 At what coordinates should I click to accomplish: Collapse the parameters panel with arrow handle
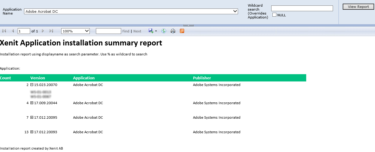coord(188,25)
